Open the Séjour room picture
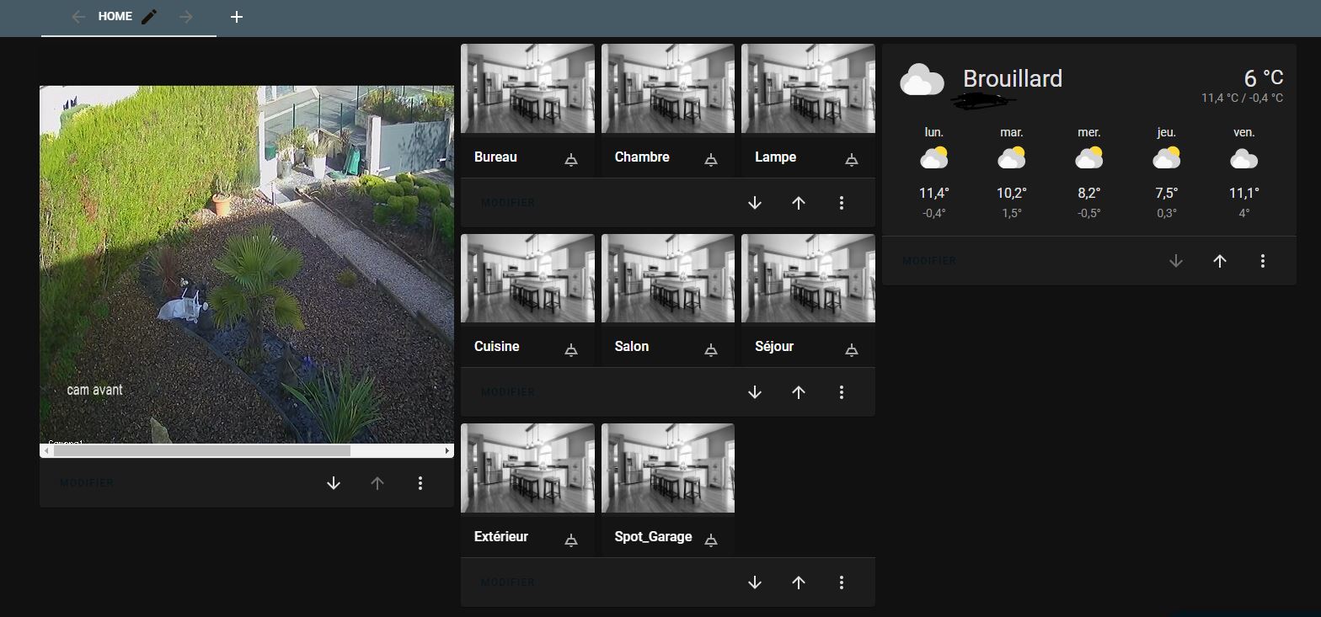The image size is (1321, 617). click(x=808, y=279)
